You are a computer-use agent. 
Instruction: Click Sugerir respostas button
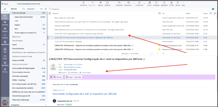click(73, 77)
